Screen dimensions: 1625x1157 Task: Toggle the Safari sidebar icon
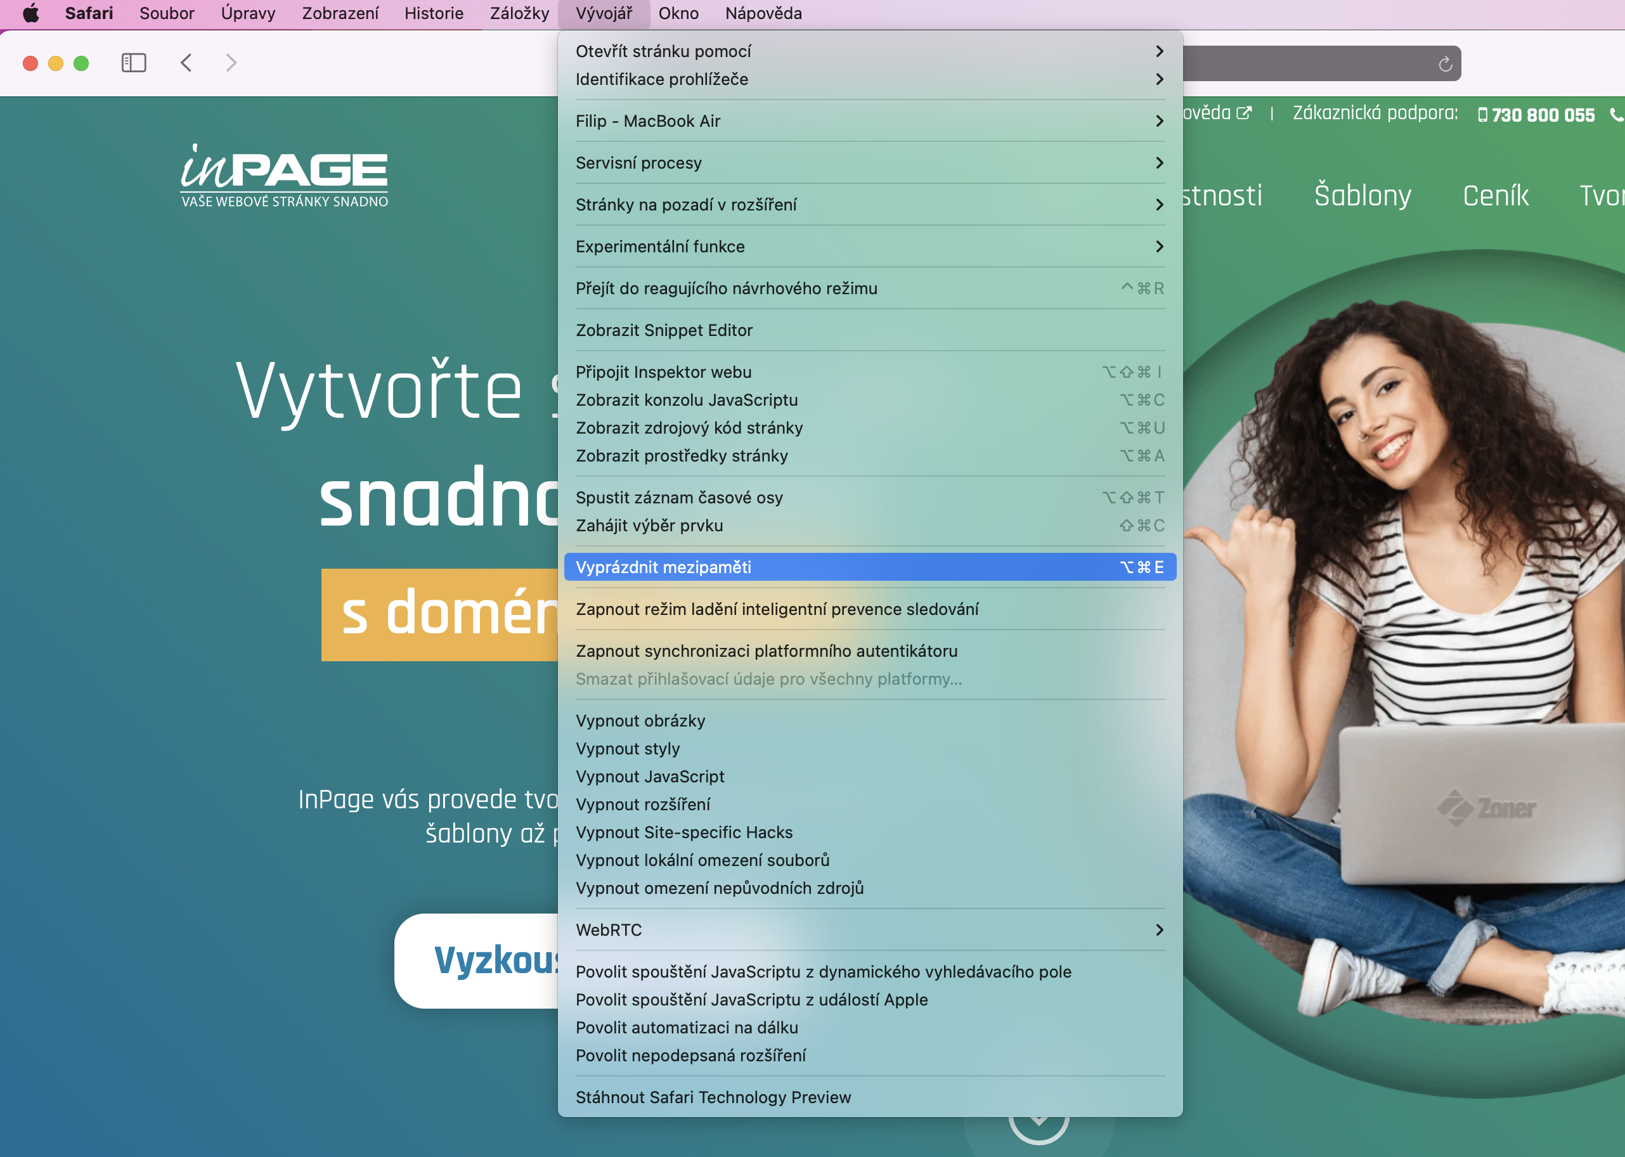(133, 63)
